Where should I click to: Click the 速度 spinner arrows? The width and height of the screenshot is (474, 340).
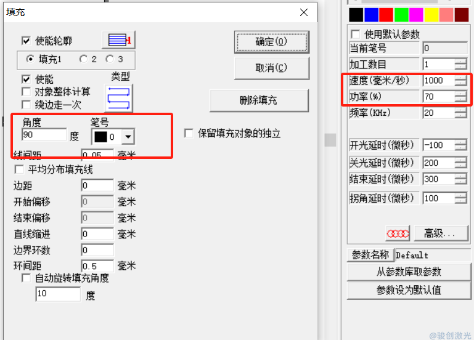click(x=461, y=80)
